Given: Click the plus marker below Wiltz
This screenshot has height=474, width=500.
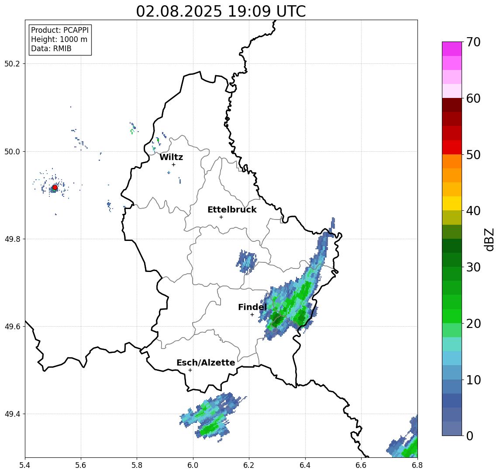Looking at the screenshot, I should click(x=173, y=164).
